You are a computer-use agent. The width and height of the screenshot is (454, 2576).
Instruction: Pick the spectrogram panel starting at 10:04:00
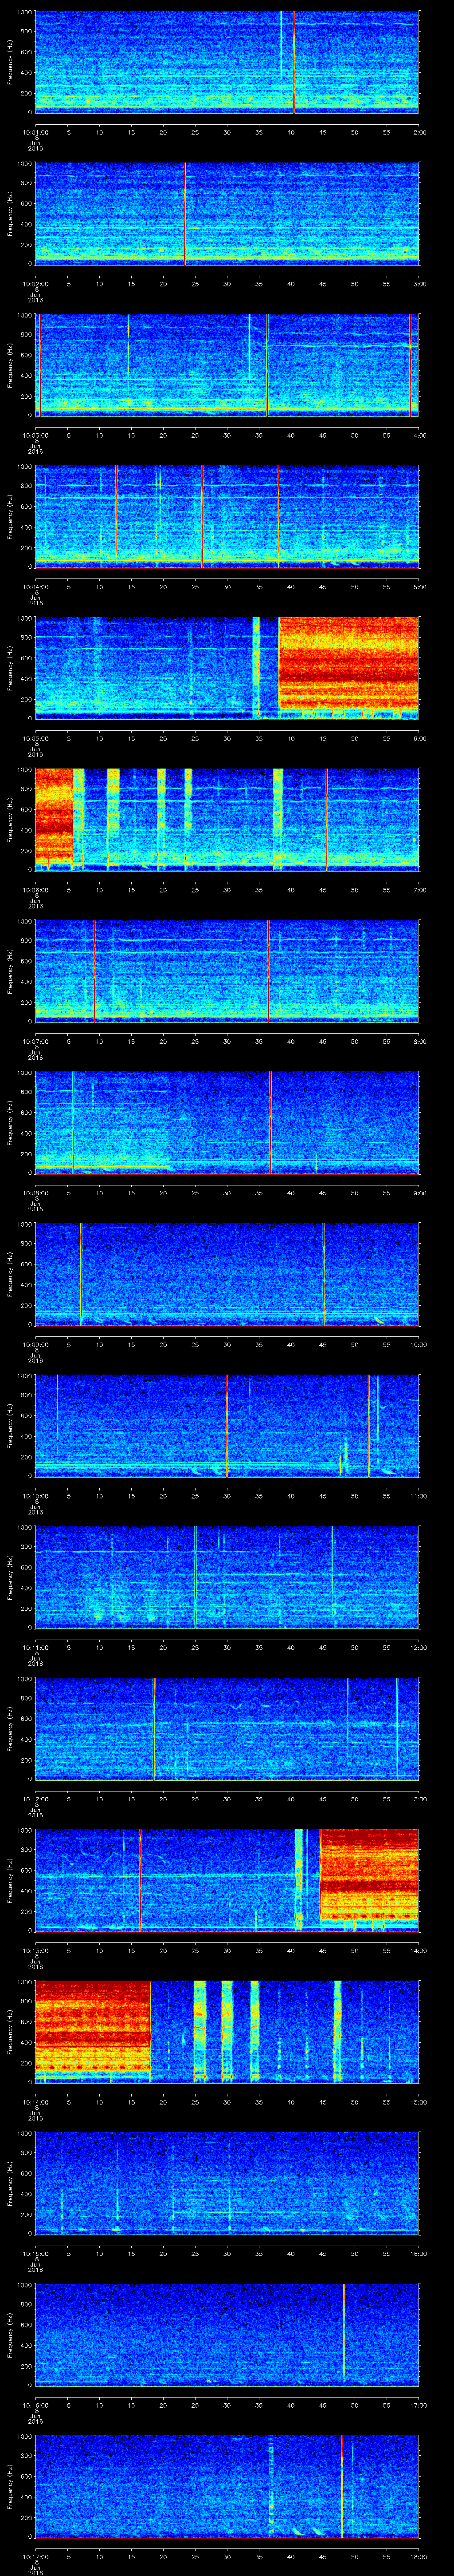[227, 516]
